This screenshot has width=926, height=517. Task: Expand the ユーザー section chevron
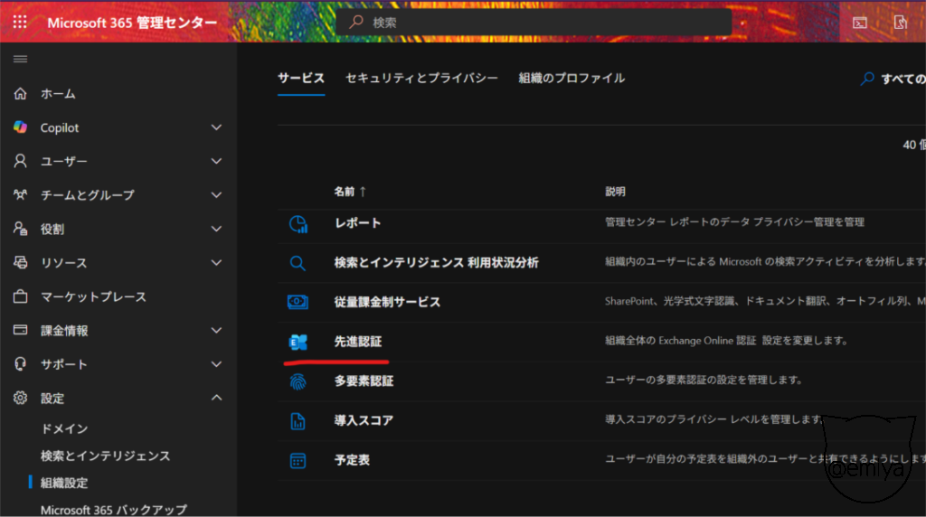tap(216, 161)
